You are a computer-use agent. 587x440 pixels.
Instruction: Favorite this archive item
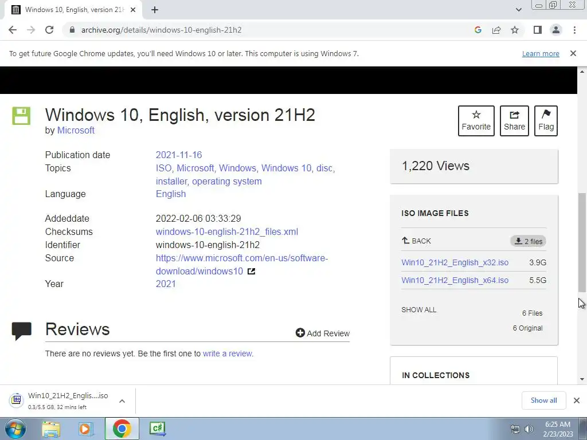coord(476,121)
